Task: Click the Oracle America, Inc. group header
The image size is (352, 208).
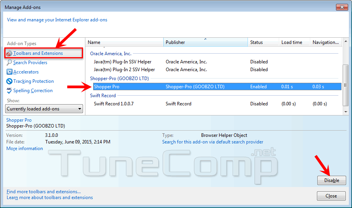Action: (x=111, y=54)
